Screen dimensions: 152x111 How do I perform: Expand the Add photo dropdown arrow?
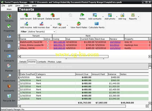pyautogui.click(x=117, y=17)
